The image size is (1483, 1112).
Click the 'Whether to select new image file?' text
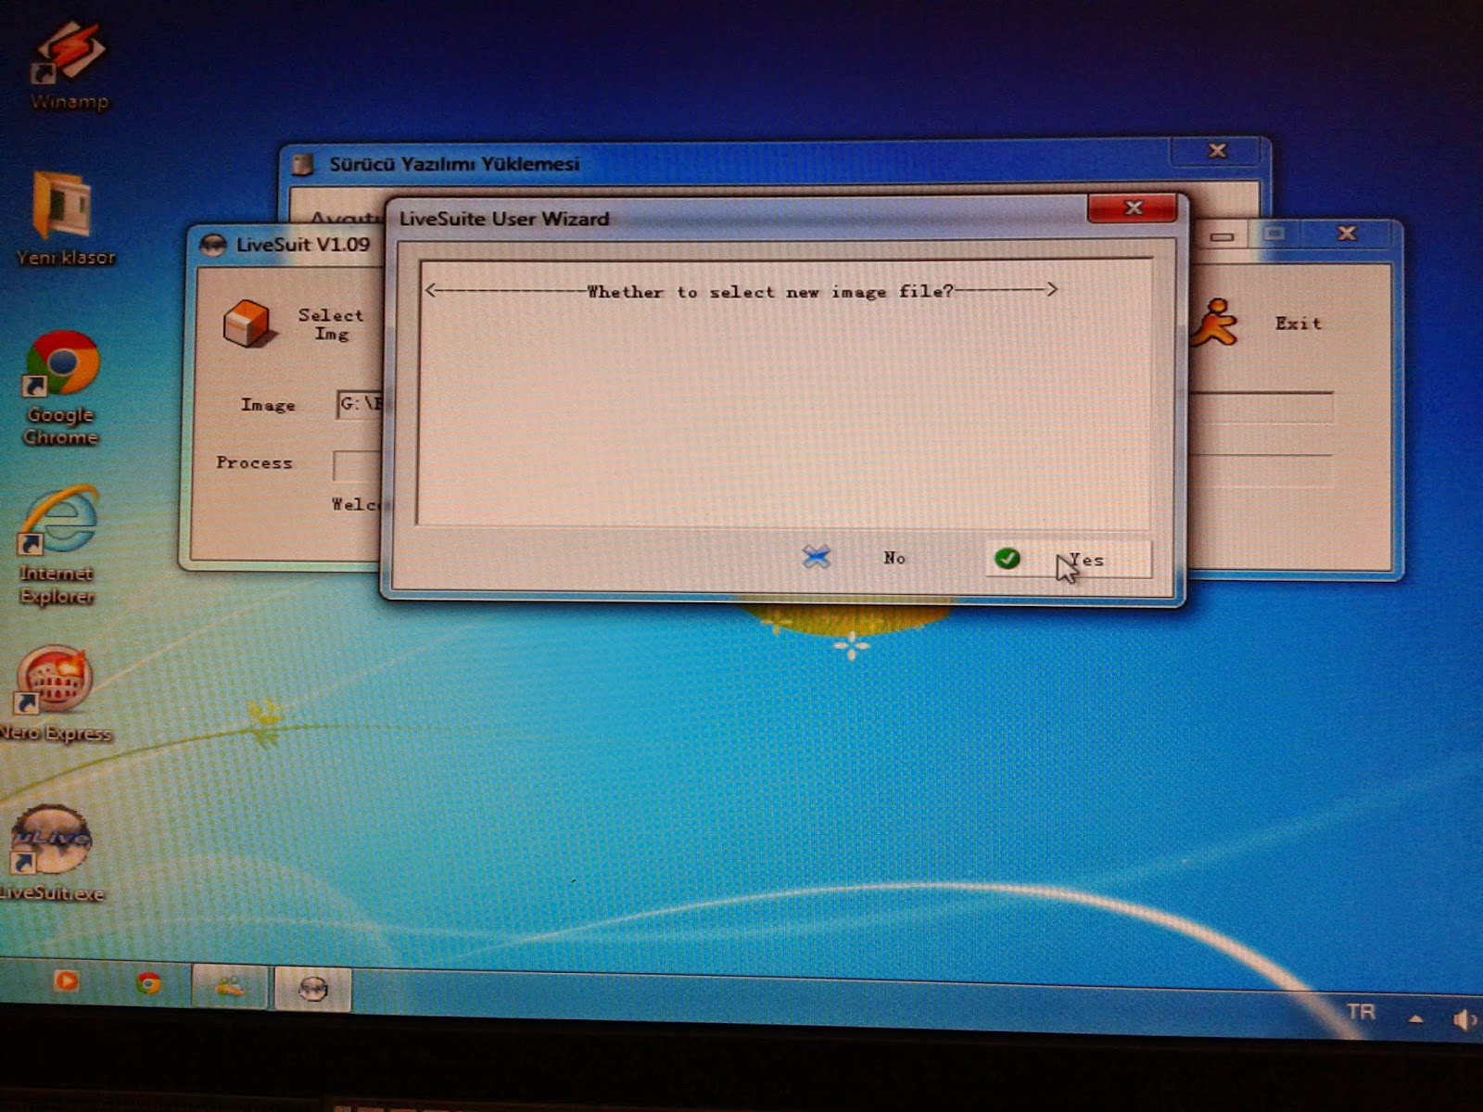770,292
